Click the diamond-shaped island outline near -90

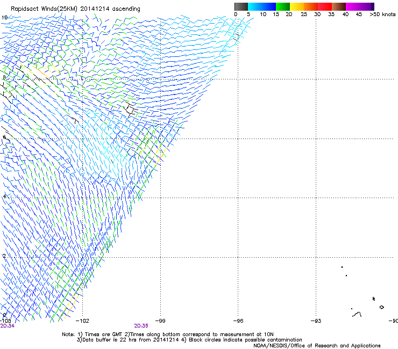pyautogui.click(x=381, y=307)
